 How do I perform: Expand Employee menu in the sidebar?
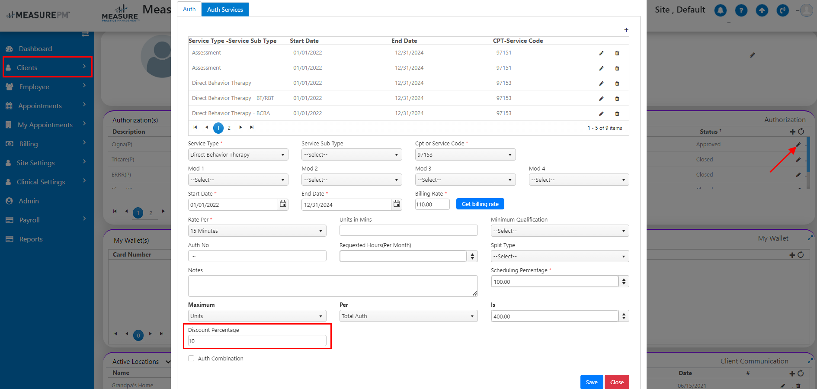click(x=48, y=87)
